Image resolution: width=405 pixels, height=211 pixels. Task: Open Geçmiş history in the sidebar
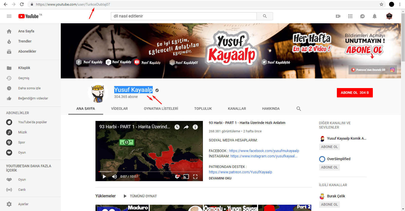click(30, 78)
